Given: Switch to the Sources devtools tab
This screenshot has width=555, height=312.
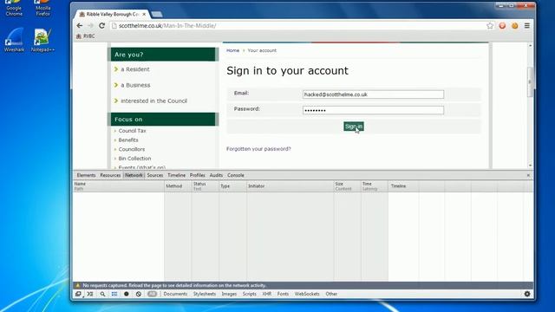Looking at the screenshot, I should pos(155,175).
